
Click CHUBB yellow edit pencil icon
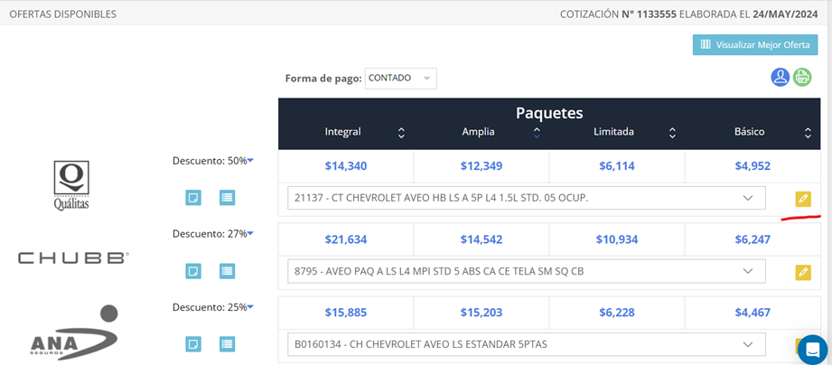[803, 272]
